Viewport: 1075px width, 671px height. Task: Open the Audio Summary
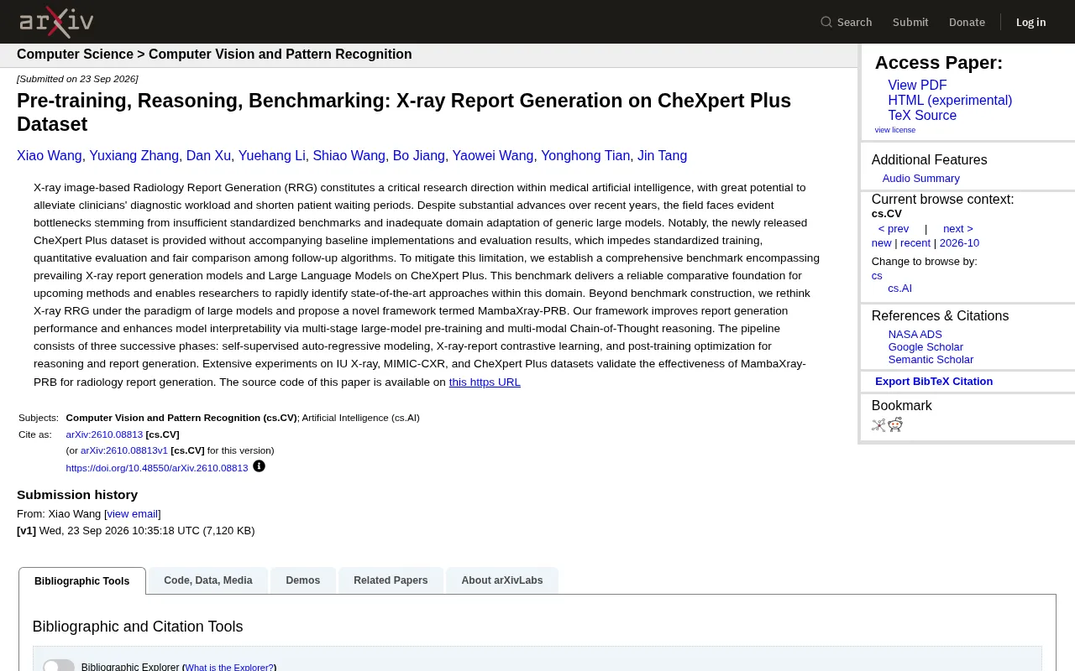(x=921, y=179)
